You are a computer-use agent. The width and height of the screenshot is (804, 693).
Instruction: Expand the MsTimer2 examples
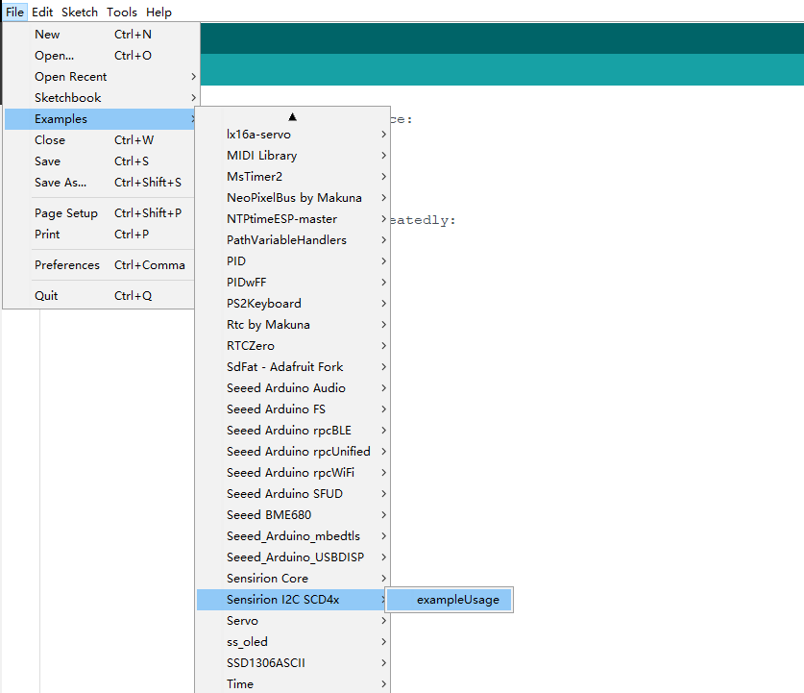(x=293, y=177)
